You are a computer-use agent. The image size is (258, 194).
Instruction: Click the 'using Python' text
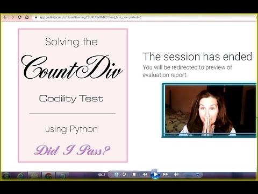click(71, 129)
